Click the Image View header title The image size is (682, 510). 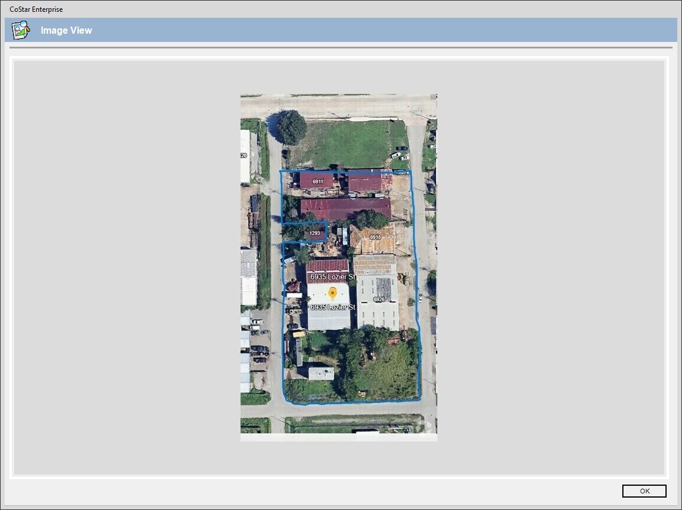66,30
